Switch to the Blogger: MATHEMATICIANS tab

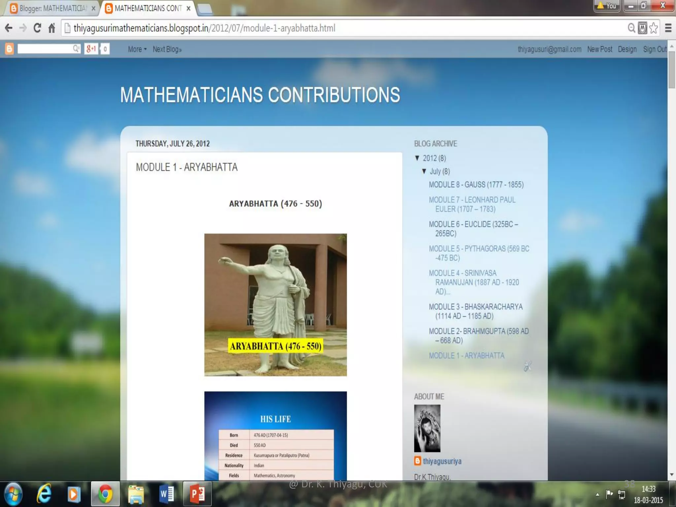50,9
